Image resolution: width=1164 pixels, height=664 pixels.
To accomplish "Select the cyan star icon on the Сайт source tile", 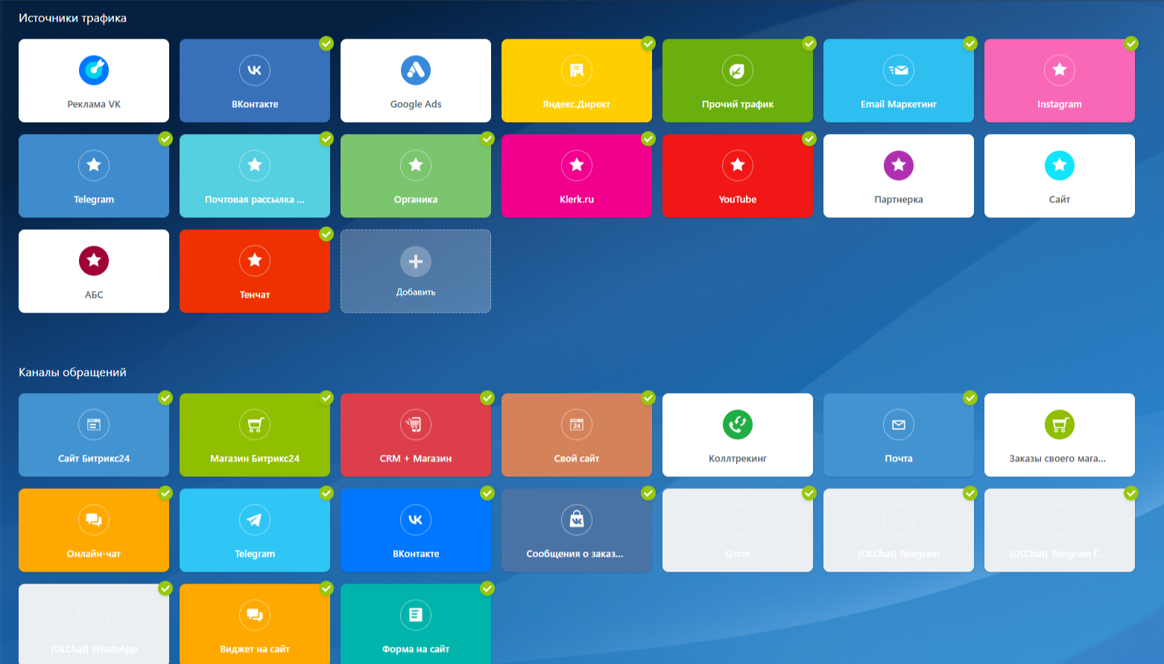I will click(x=1060, y=165).
